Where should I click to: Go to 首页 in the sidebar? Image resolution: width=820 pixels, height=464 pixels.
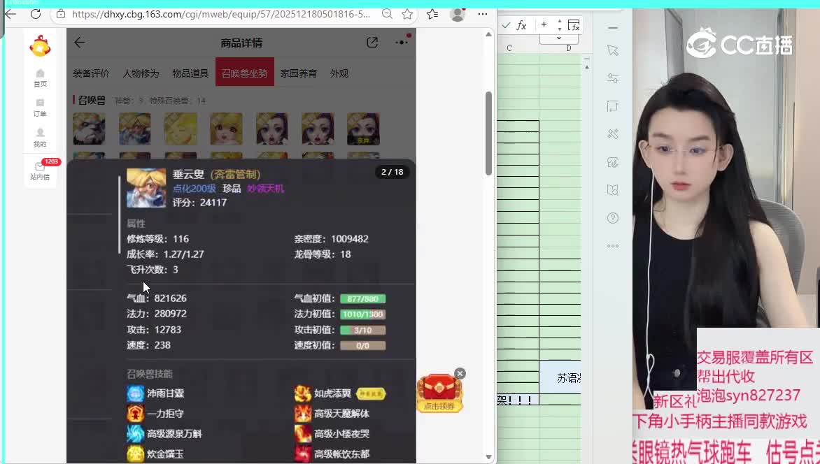click(x=41, y=78)
